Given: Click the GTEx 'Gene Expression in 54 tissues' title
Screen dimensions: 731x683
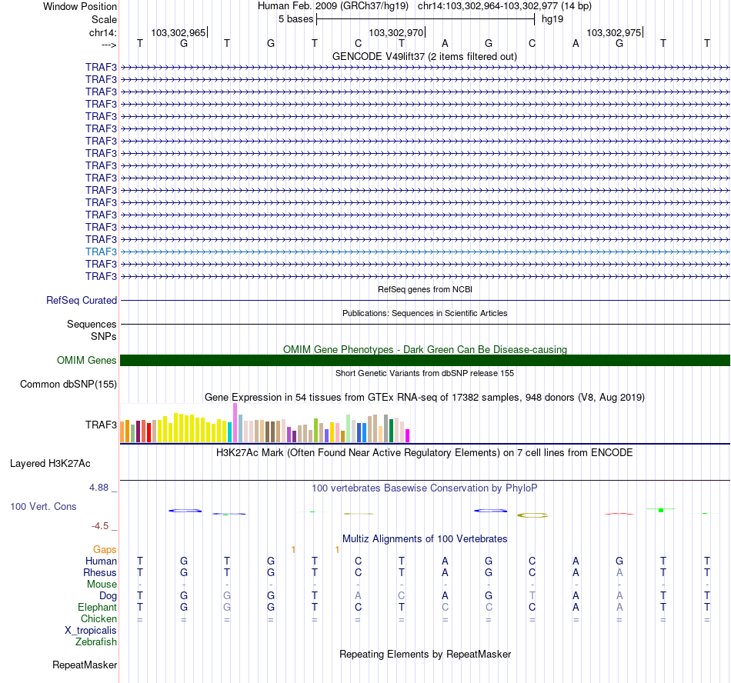Looking at the screenshot, I should (425, 398).
